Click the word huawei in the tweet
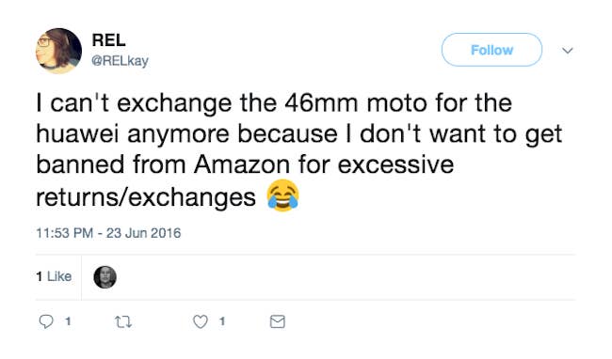This screenshot has height=359, width=612. (77, 134)
